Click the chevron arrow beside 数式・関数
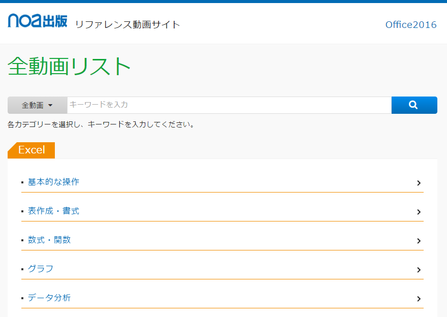447x317 pixels. click(419, 241)
